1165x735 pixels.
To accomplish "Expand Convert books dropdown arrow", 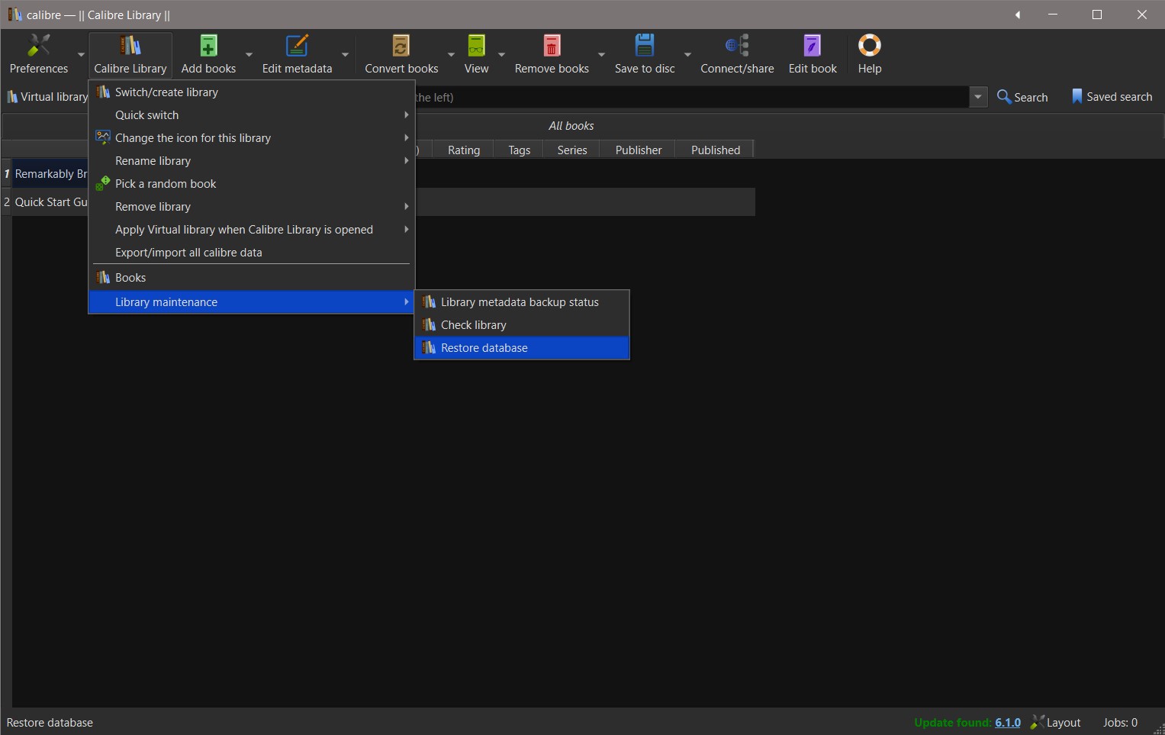I will 451,54.
